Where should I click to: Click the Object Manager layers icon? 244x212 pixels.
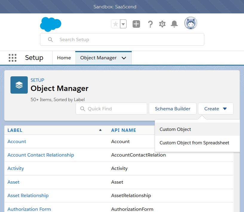pyautogui.click(x=19, y=85)
